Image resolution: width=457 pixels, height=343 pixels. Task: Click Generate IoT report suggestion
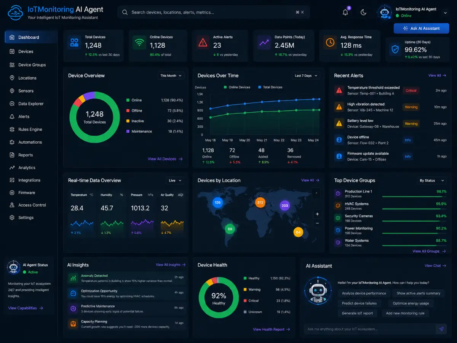(357, 313)
